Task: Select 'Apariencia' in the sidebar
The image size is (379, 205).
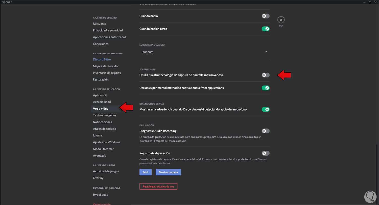Action: pos(100,95)
